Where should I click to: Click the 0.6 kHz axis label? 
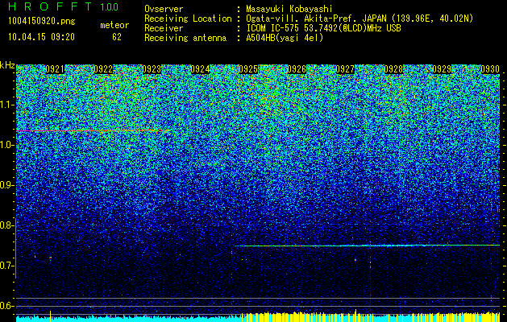(x=7, y=306)
